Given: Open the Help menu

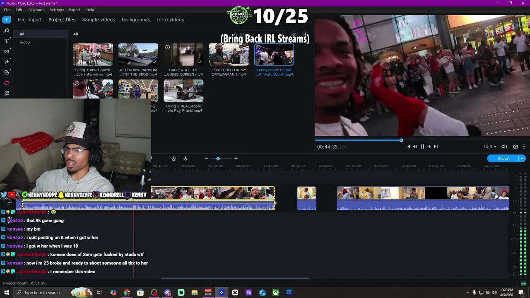Looking at the screenshot, I should pyautogui.click(x=90, y=10).
